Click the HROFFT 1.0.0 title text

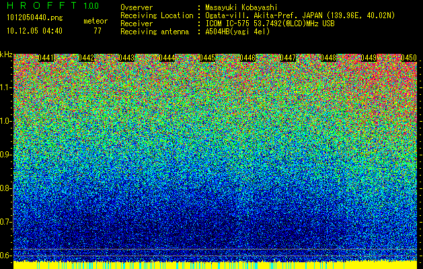point(53,5)
